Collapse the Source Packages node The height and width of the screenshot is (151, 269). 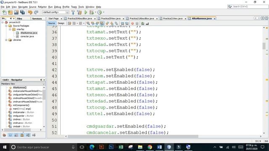click(x=6, y=26)
